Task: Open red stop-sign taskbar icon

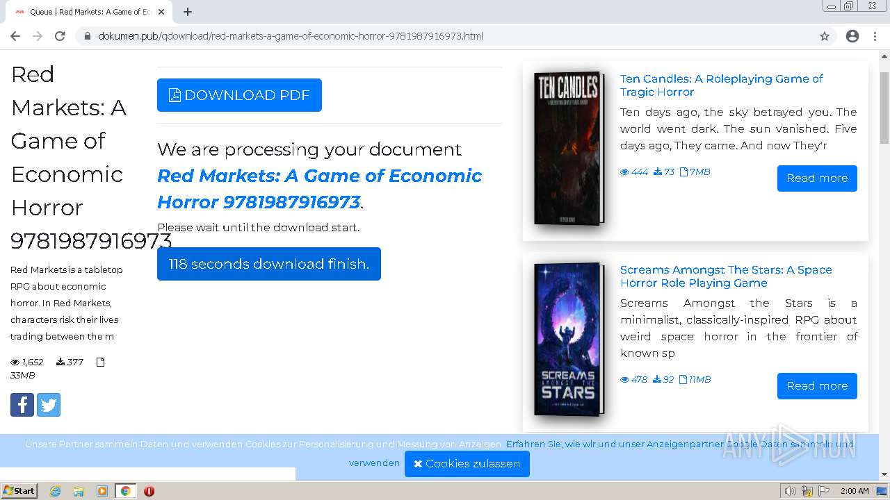Action: 149,491
